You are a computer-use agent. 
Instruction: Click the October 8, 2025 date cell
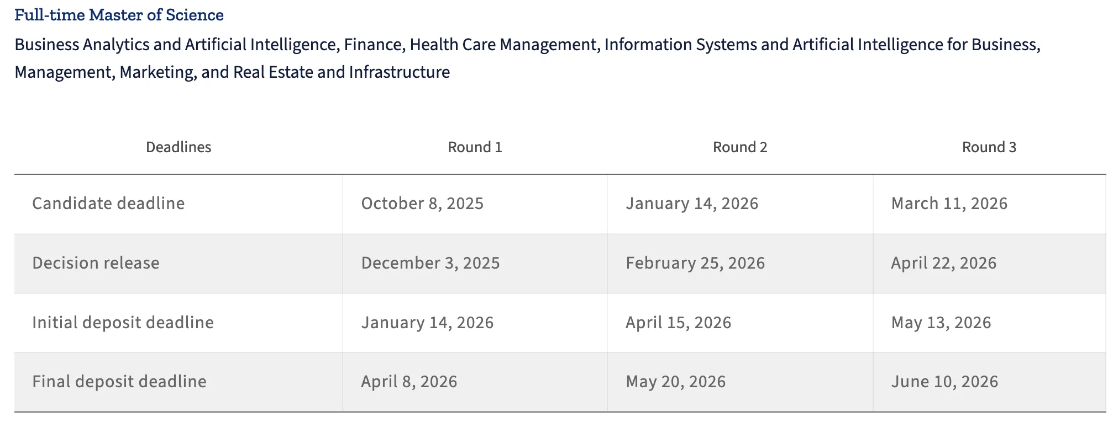(x=422, y=204)
